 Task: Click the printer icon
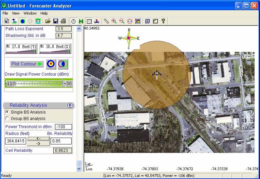(63, 21)
